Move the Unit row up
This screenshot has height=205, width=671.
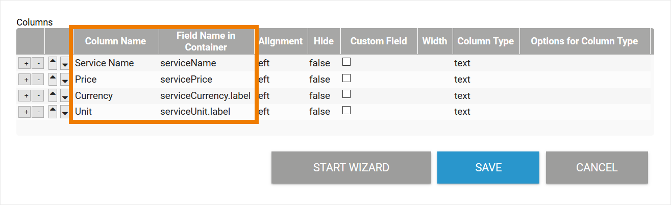(53, 110)
